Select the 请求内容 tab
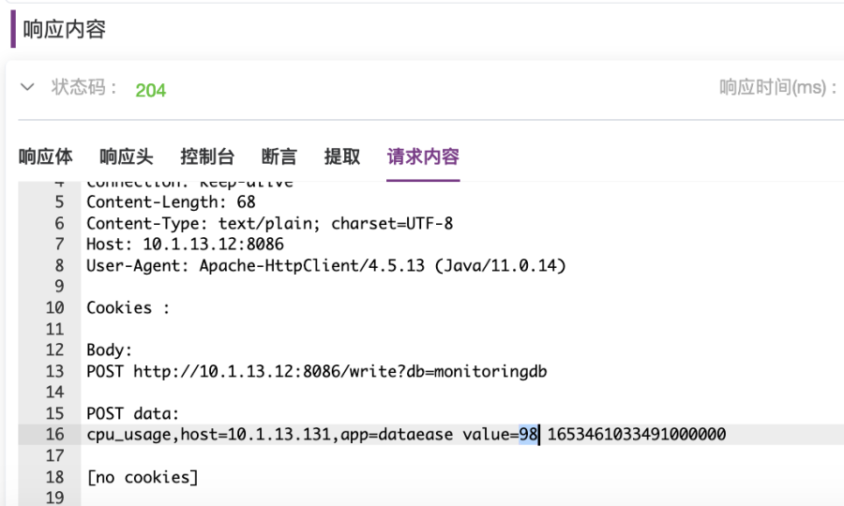This screenshot has height=506, width=844. pos(423,156)
